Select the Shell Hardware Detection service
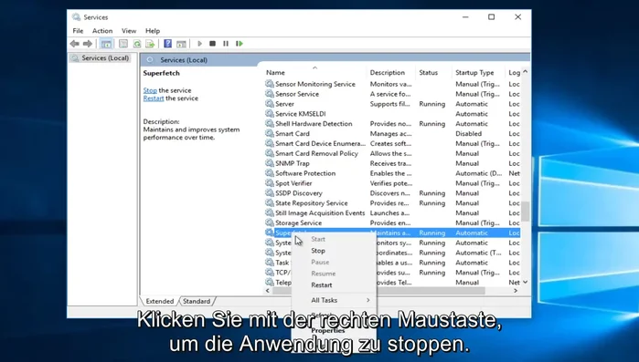 click(391, 123)
